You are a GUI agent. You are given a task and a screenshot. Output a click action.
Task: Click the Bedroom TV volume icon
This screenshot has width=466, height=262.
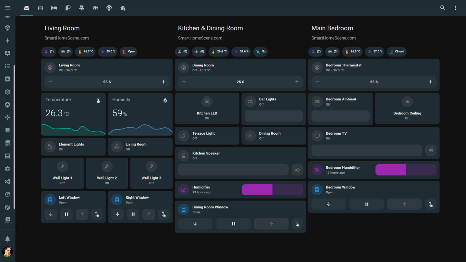click(431, 150)
